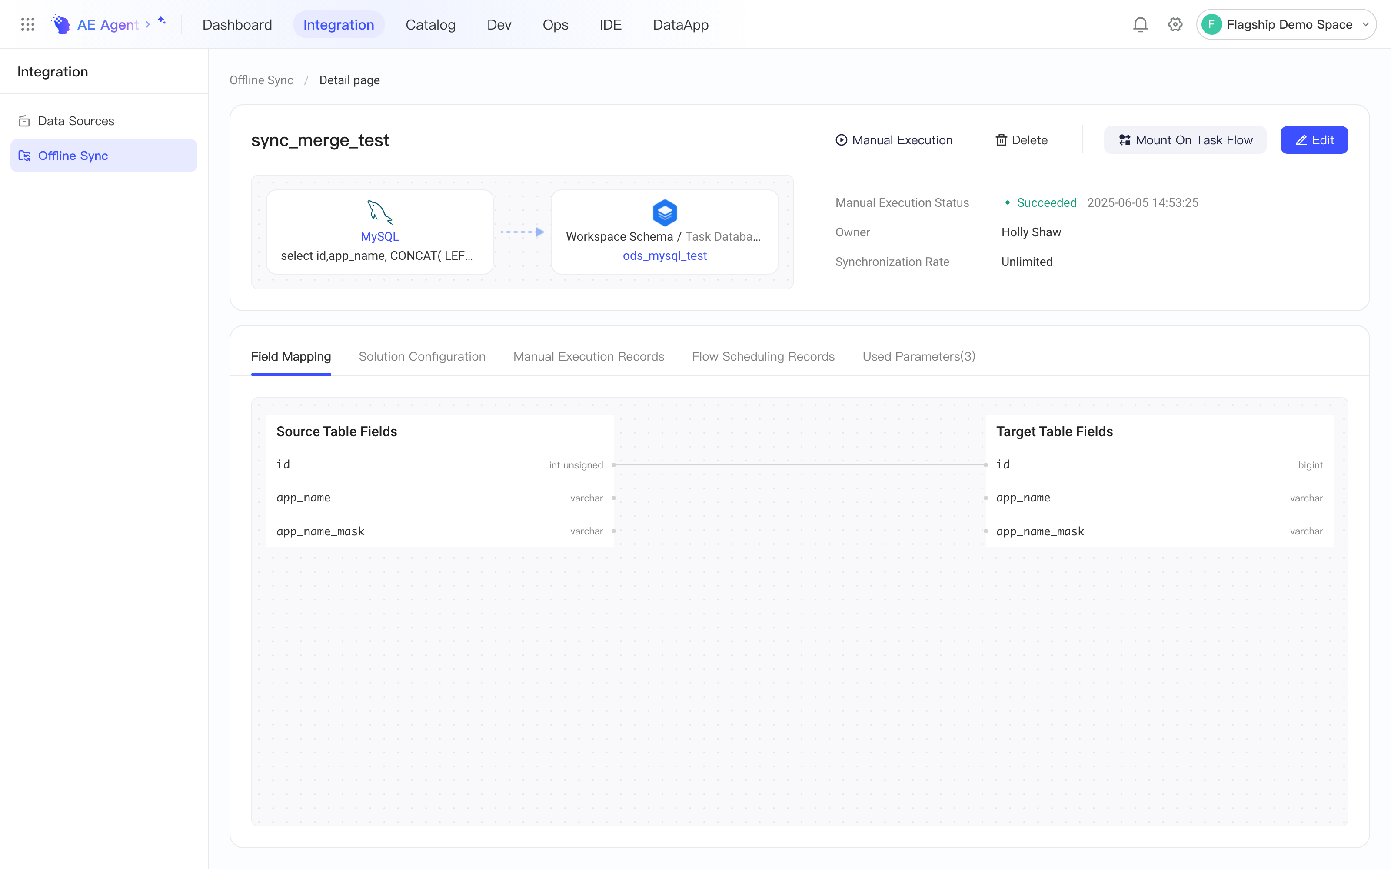
Task: View the Used Parameters(3) tab
Action: [918, 356]
